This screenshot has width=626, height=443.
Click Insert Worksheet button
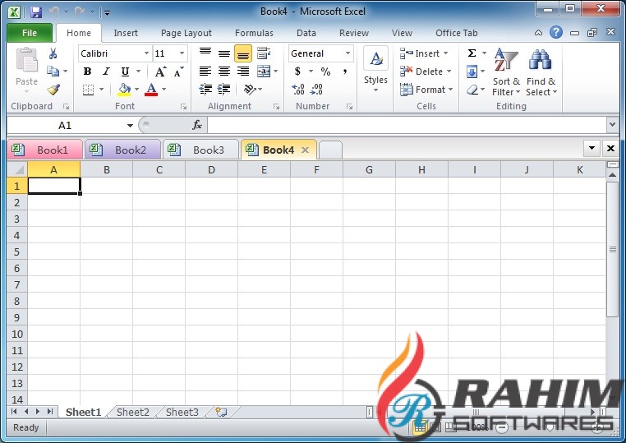[x=221, y=412]
